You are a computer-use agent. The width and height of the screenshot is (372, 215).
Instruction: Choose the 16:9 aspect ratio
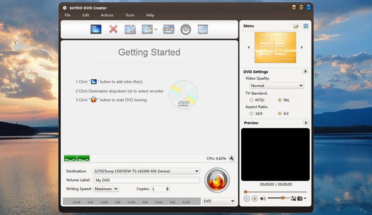point(251,114)
